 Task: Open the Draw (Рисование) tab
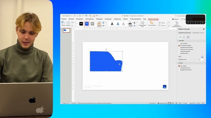tap(79, 19)
